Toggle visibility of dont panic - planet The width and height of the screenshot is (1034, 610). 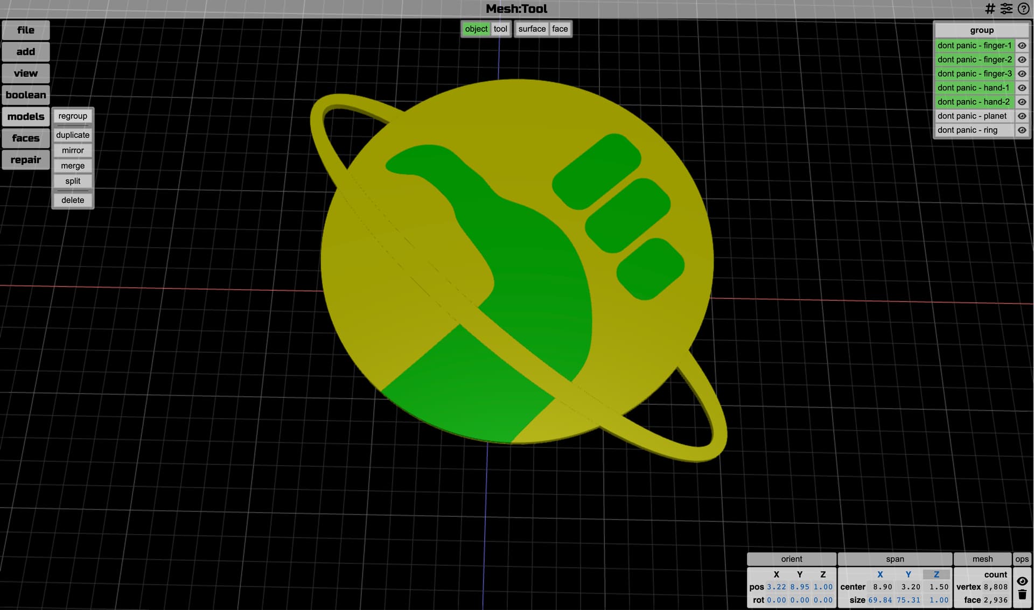coord(1022,116)
